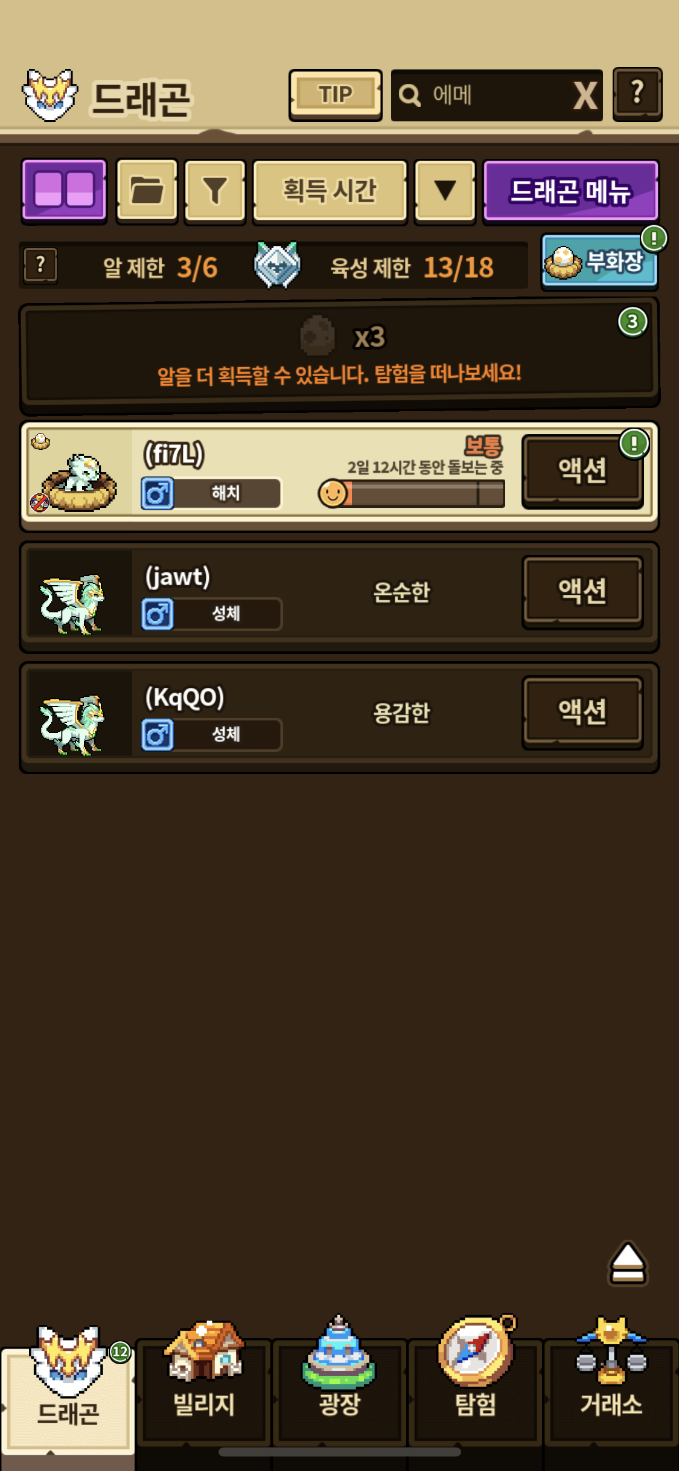Open the funnel filter button

pyautogui.click(x=215, y=191)
